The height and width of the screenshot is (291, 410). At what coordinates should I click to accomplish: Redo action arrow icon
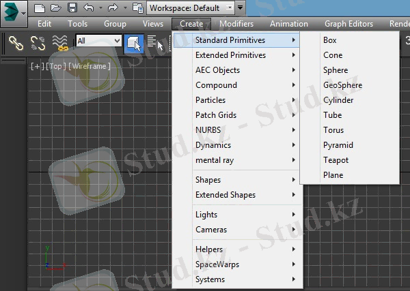[113, 7]
